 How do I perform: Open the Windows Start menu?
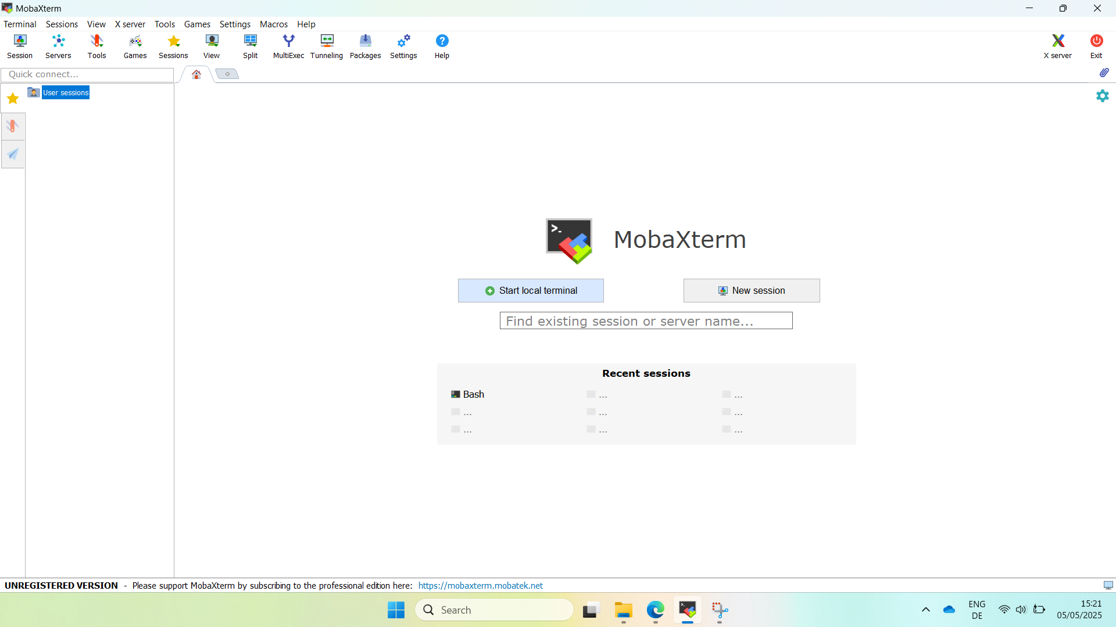coord(396,610)
